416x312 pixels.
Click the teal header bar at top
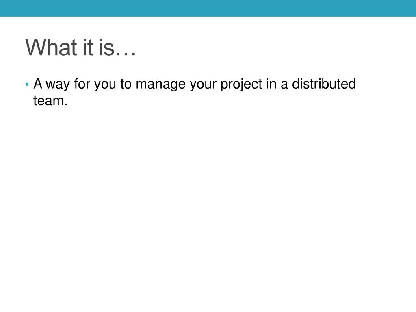click(x=208, y=8)
